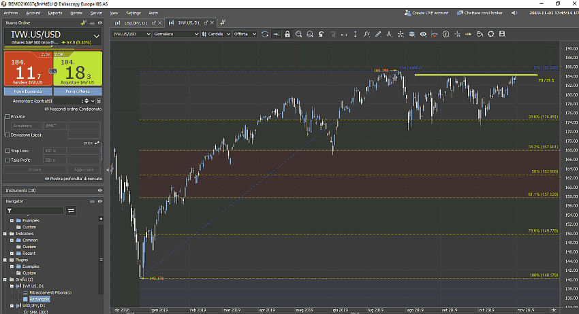Image resolution: width=579 pixels, height=314 pixels.
Task: Click the Navigator filter funnel icon
Action: pyautogui.click(x=10, y=211)
